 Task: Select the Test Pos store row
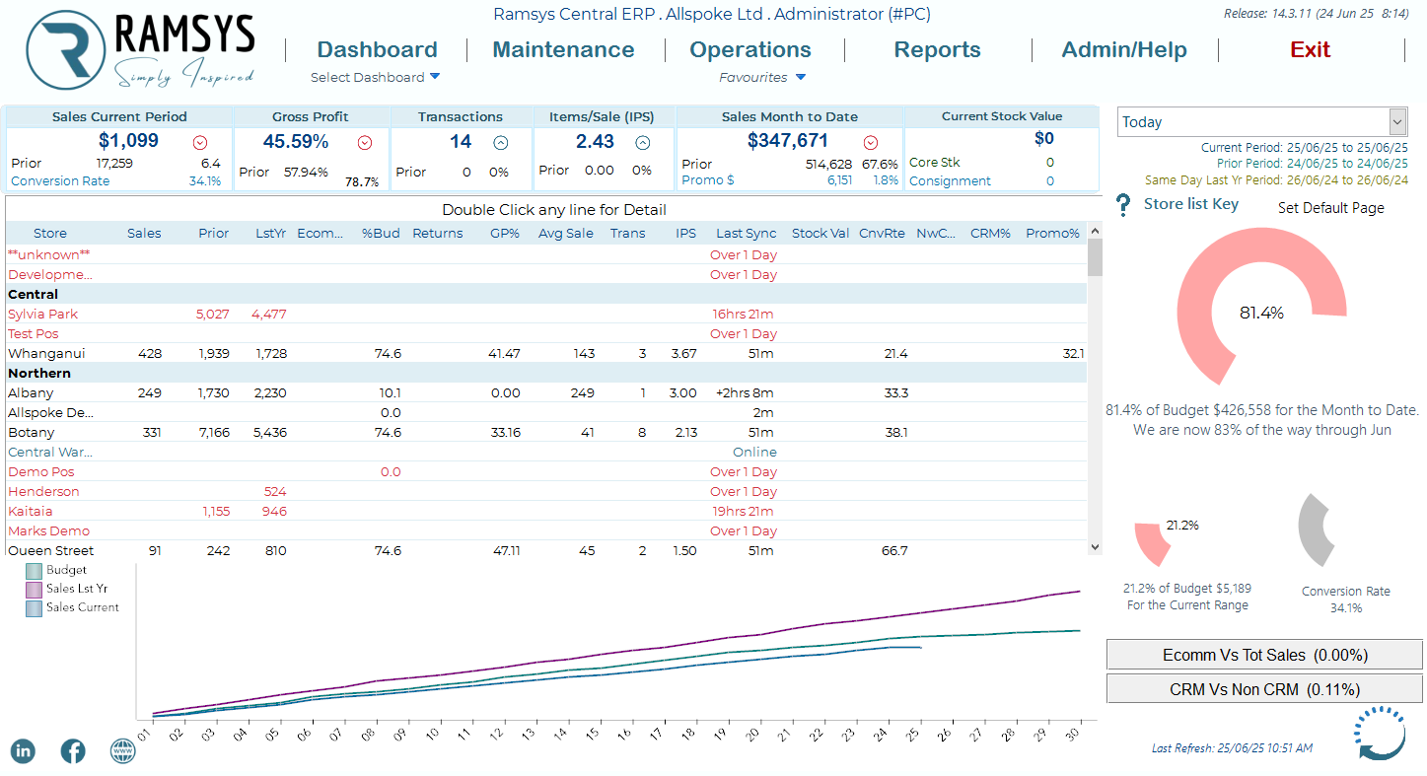coord(546,333)
